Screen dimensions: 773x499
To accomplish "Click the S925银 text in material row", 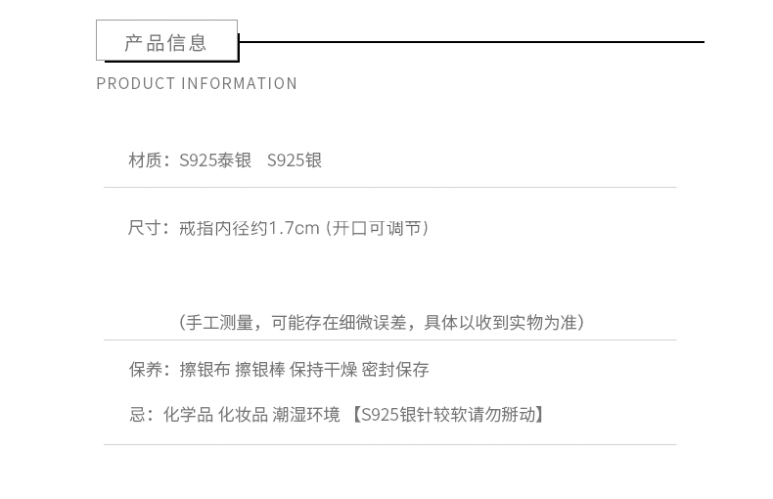I will click(x=295, y=160).
